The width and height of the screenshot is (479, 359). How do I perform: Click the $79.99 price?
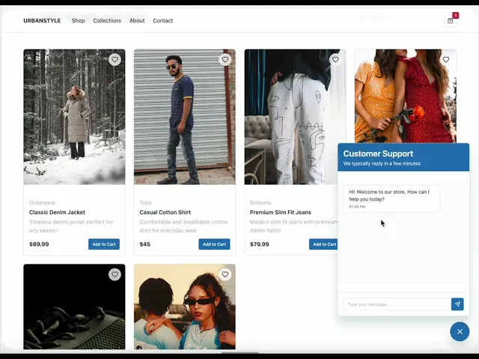260,245
